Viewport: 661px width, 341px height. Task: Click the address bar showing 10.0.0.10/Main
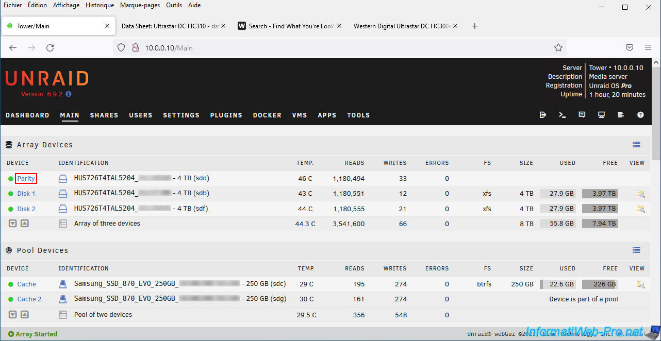(335, 48)
